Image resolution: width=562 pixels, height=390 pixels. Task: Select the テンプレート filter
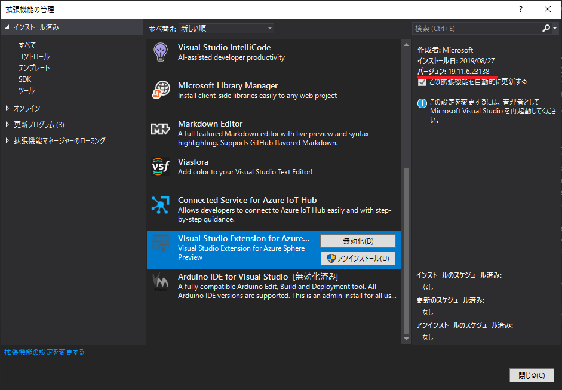34,67
